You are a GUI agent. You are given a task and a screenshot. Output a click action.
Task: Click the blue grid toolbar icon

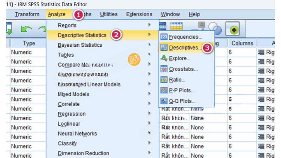pos(163,26)
